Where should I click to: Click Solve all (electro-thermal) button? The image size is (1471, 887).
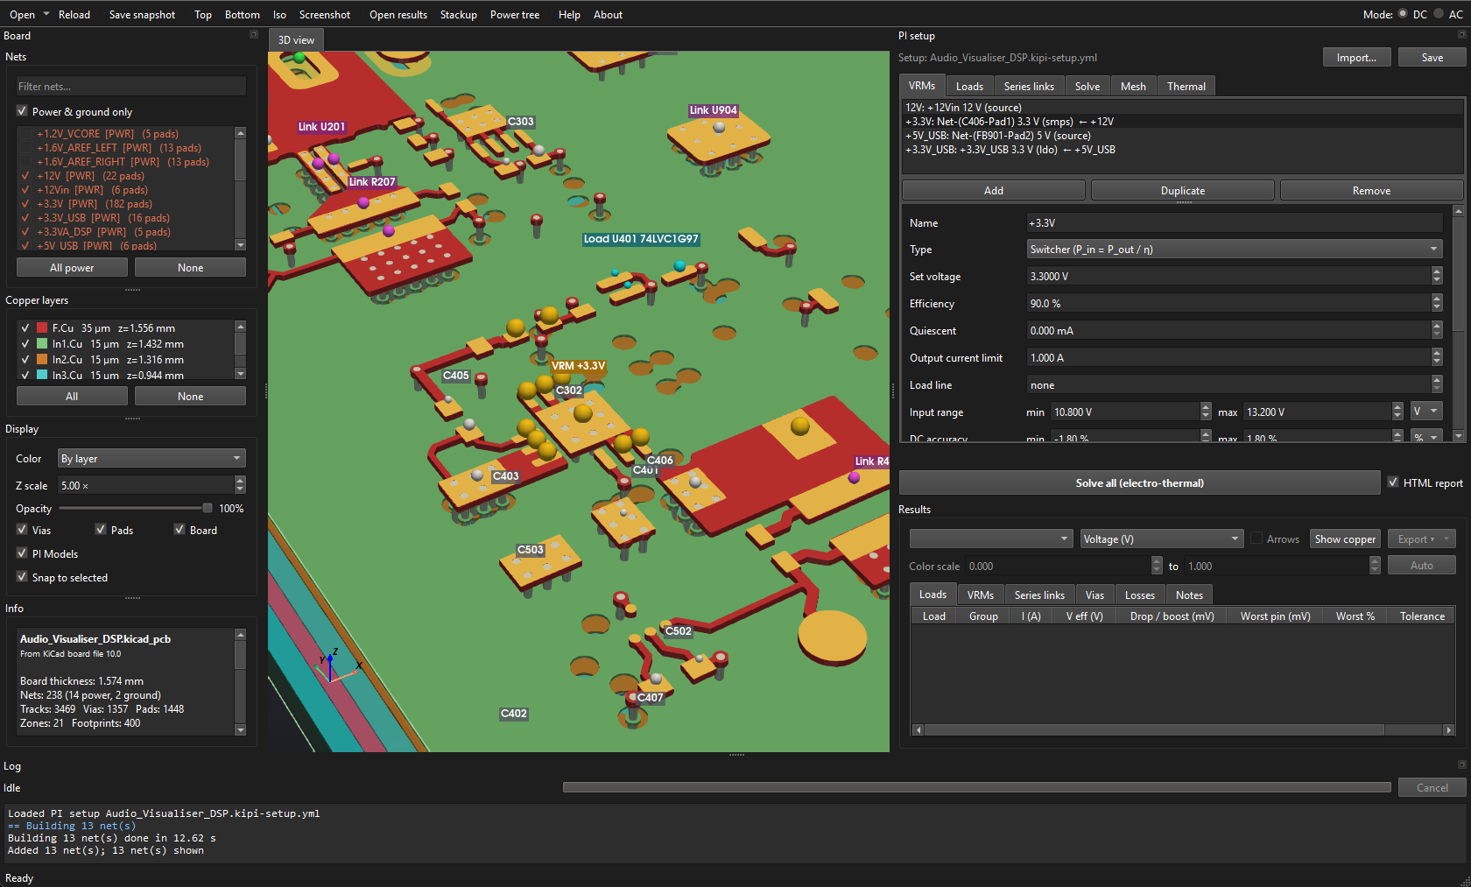(1139, 482)
